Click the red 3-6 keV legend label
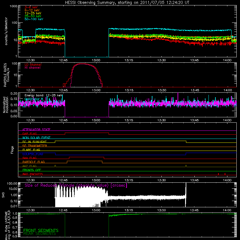This screenshot has width=240, height=240. 31,7
